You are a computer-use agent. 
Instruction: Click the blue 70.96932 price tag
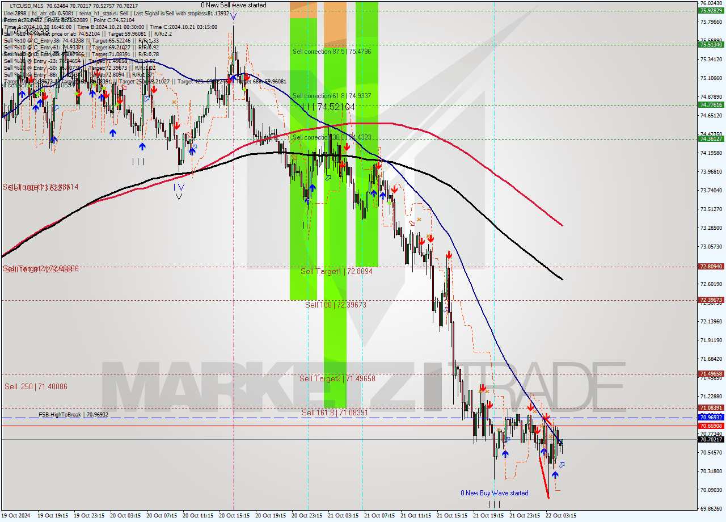click(x=711, y=417)
